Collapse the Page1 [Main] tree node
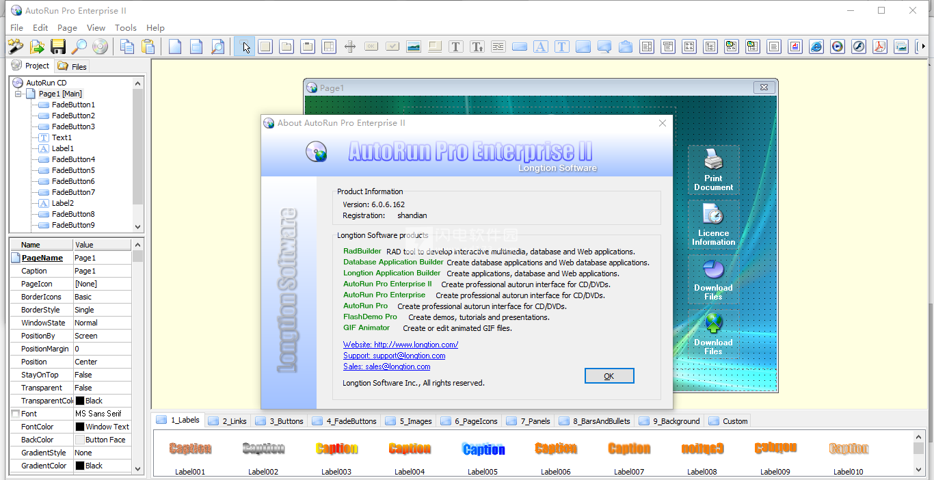The image size is (934, 480). [18, 94]
